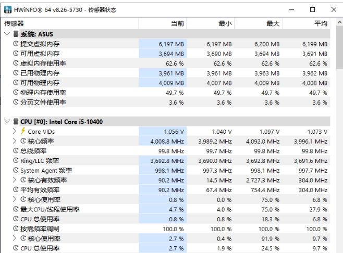Click the clock icon of 提交虚拟内存
This screenshot has height=253, width=343.
click(x=16, y=44)
